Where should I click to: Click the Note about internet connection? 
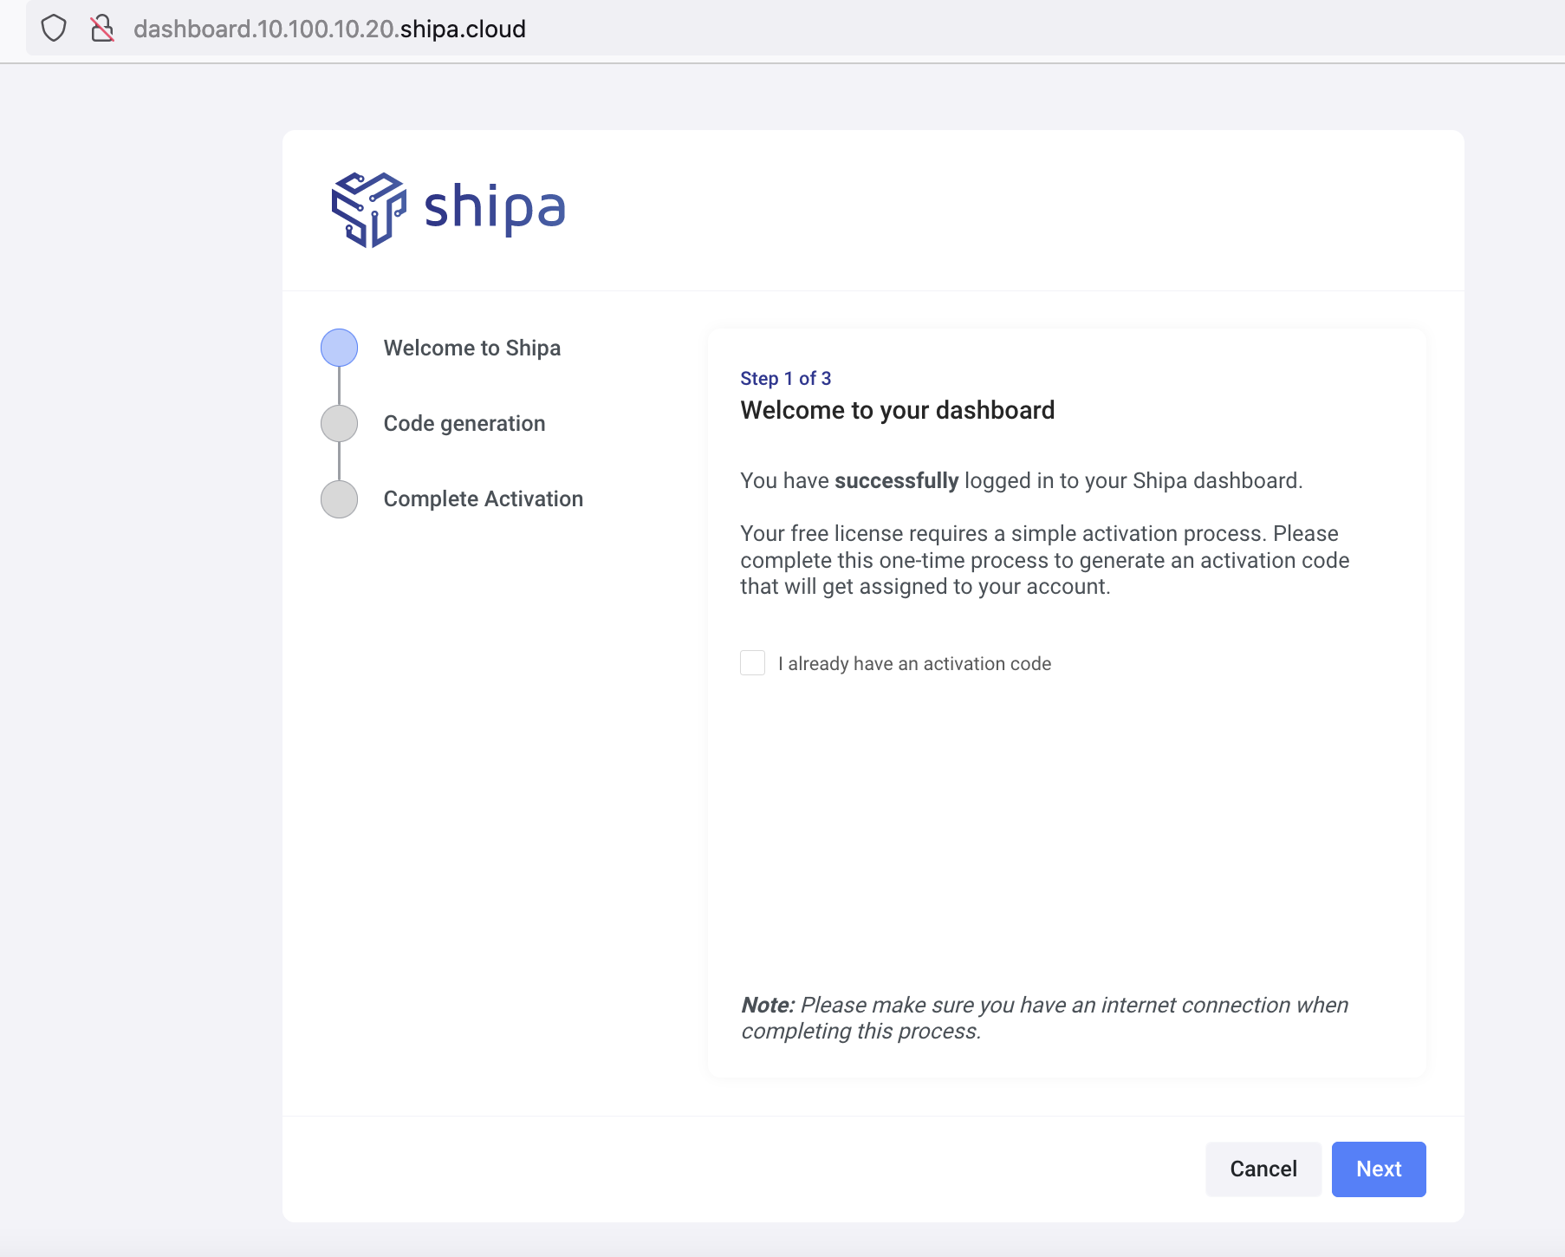(1045, 1018)
